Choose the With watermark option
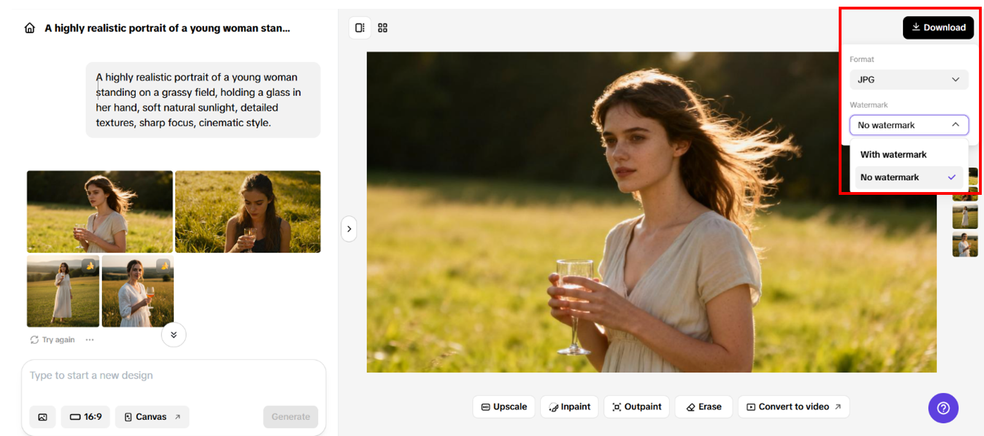The width and height of the screenshot is (984, 436). pos(893,155)
